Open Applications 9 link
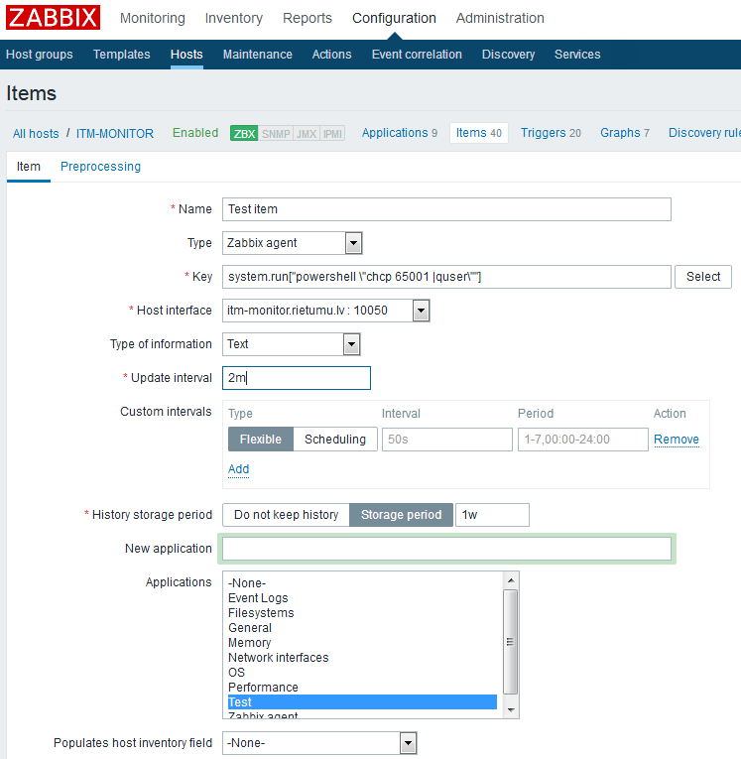The image size is (741, 759). [400, 133]
